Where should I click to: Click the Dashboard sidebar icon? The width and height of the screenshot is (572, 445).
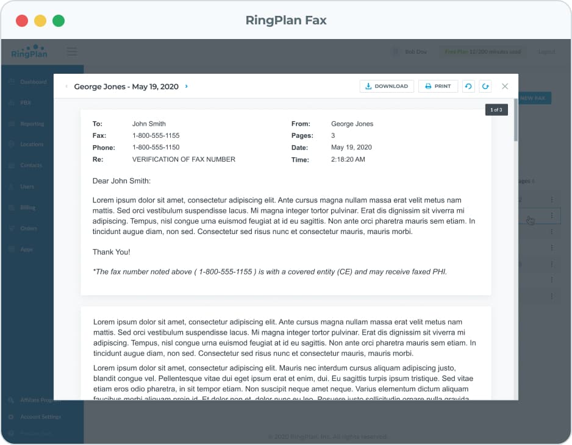[12, 82]
